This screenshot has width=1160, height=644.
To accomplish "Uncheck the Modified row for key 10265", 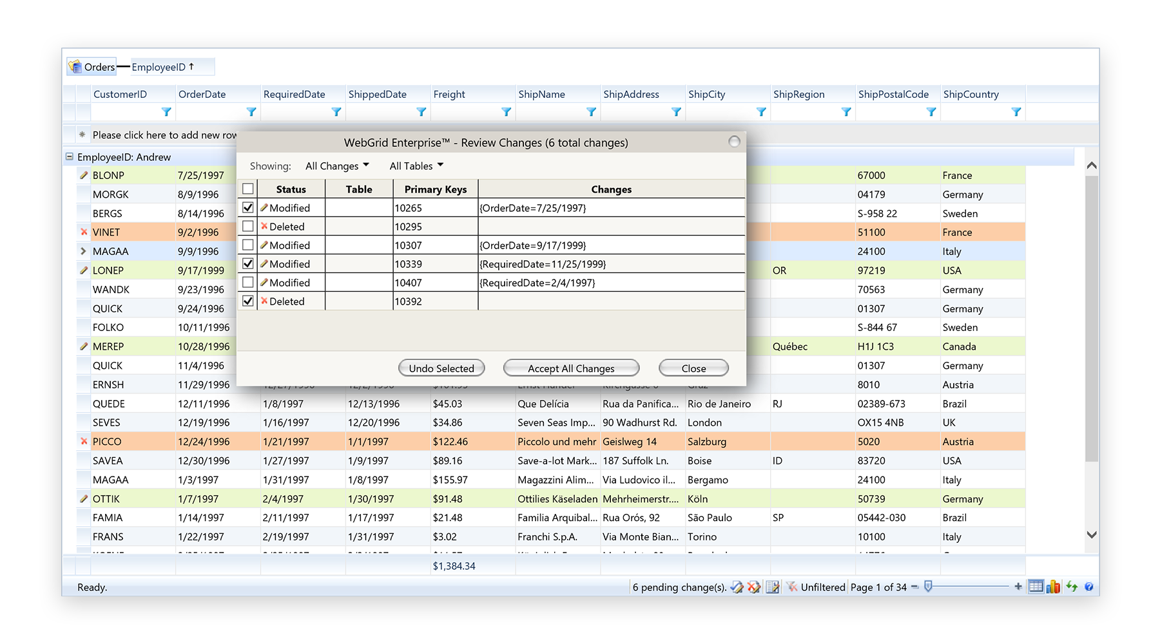I will click(x=248, y=208).
